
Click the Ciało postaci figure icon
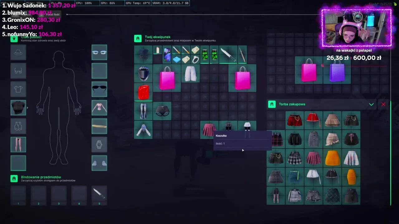point(14,39)
